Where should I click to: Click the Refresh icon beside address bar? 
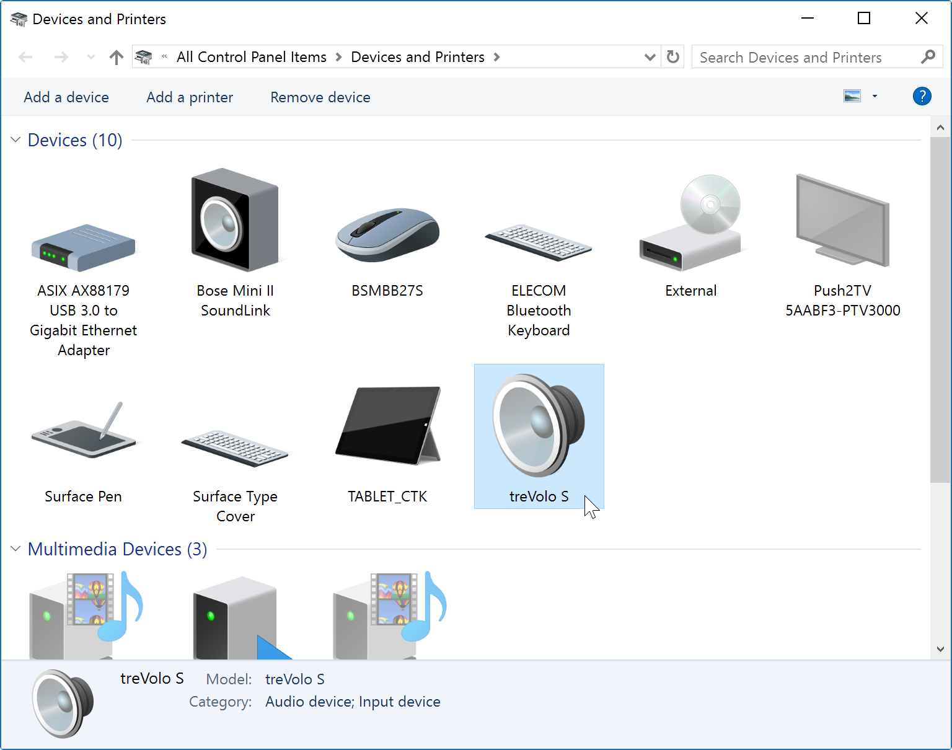pos(673,57)
